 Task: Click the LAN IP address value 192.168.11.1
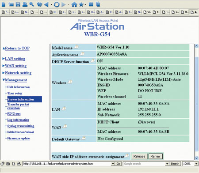coord(148,109)
